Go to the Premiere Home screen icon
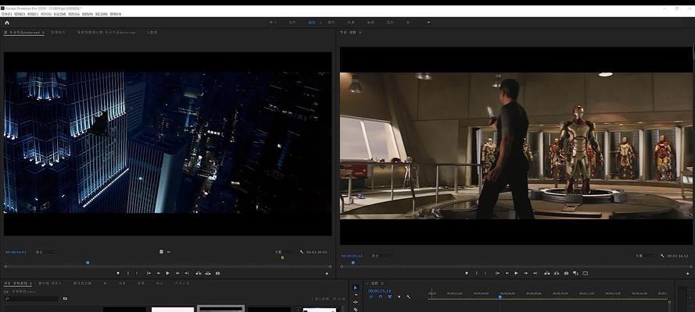The height and width of the screenshot is (312, 695). point(7,23)
